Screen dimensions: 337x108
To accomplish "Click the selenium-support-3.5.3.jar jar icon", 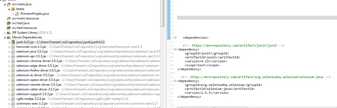I will click(x=13, y=94).
